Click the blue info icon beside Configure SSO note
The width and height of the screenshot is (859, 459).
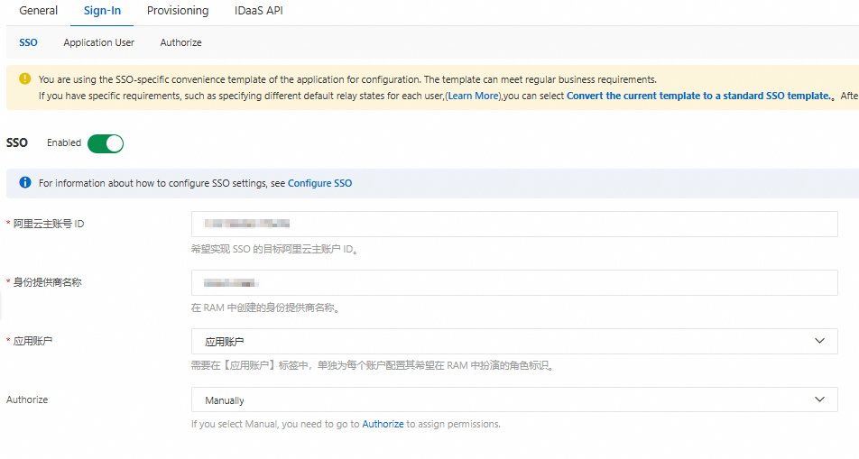[24, 182]
